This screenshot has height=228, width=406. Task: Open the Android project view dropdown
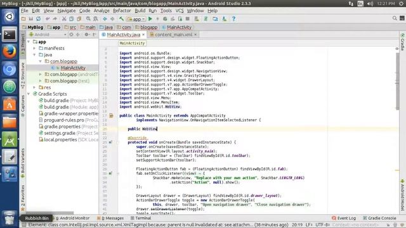[x=48, y=34]
